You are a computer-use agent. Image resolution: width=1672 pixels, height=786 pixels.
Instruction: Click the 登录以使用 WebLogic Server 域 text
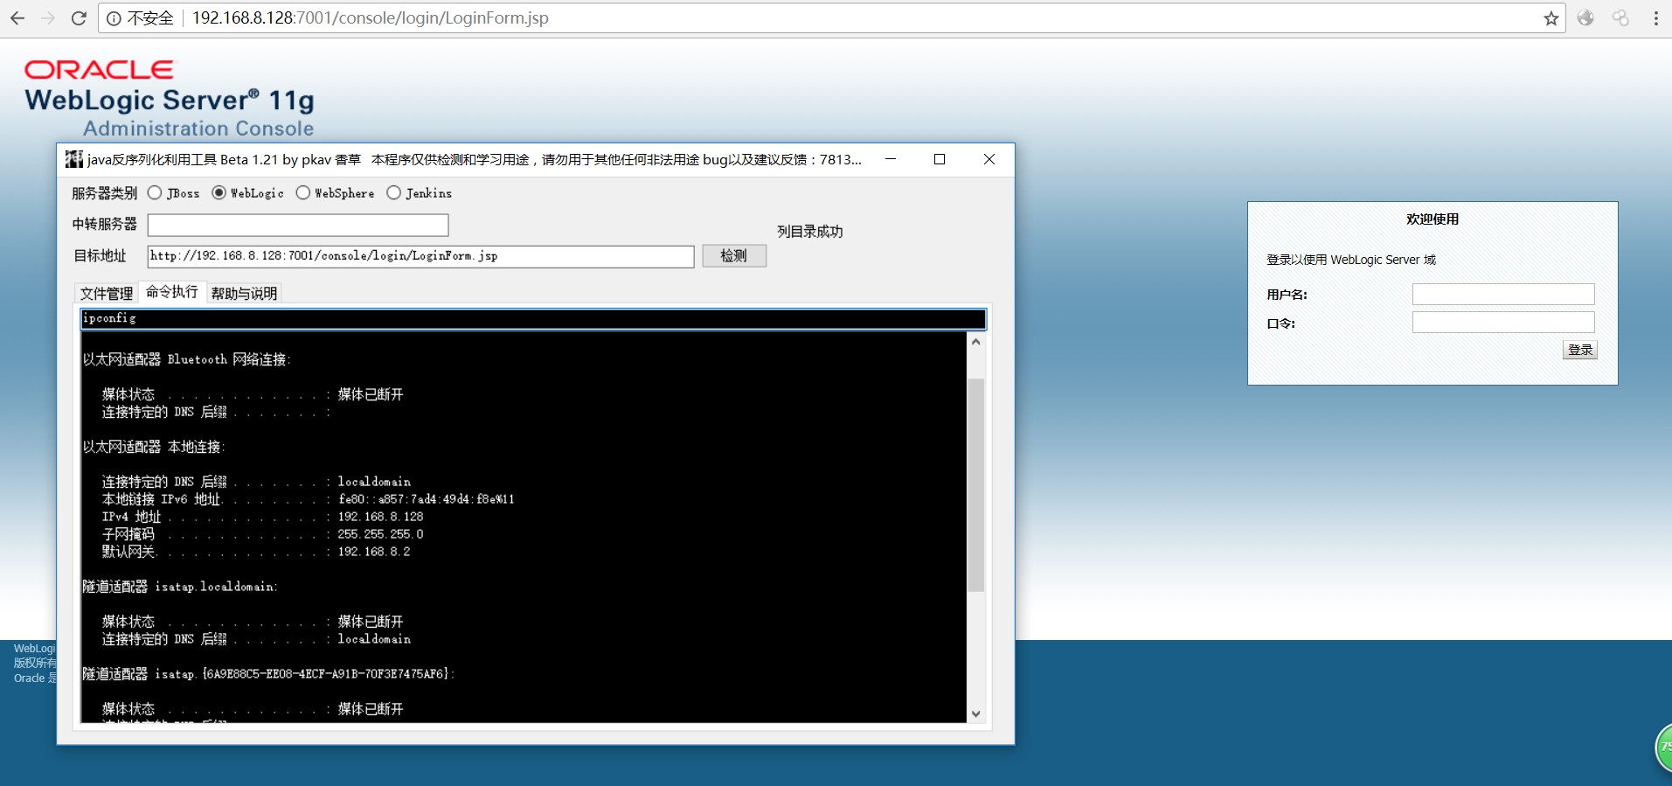(1351, 260)
